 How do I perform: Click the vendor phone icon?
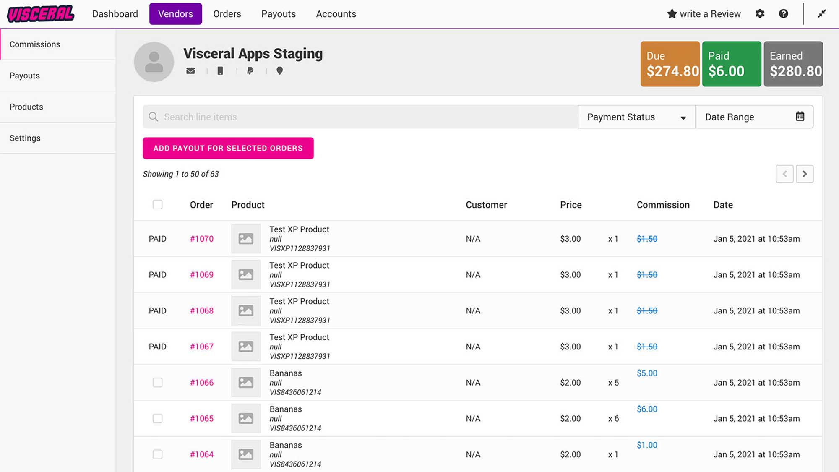(x=220, y=71)
